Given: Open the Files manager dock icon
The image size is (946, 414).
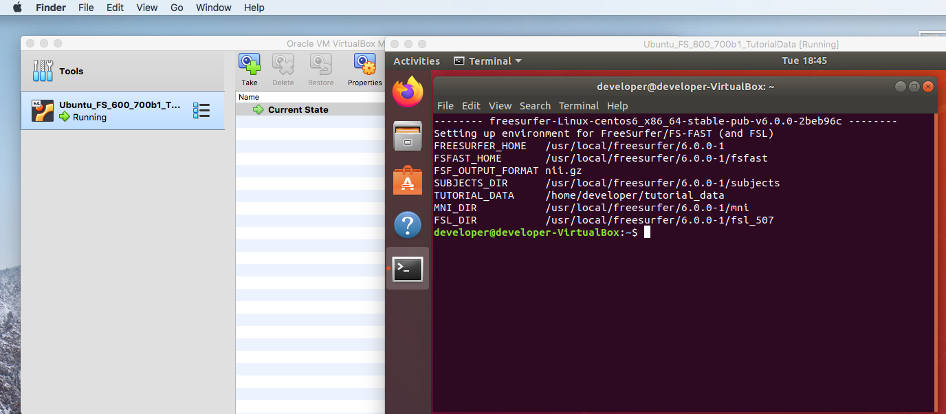Looking at the screenshot, I should (408, 135).
